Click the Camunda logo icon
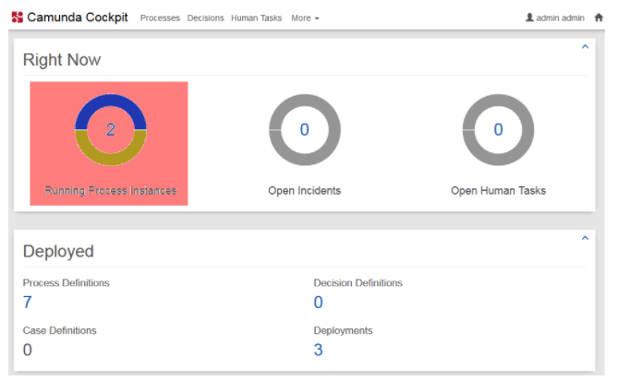This screenshot has height=381, width=618. click(x=17, y=17)
